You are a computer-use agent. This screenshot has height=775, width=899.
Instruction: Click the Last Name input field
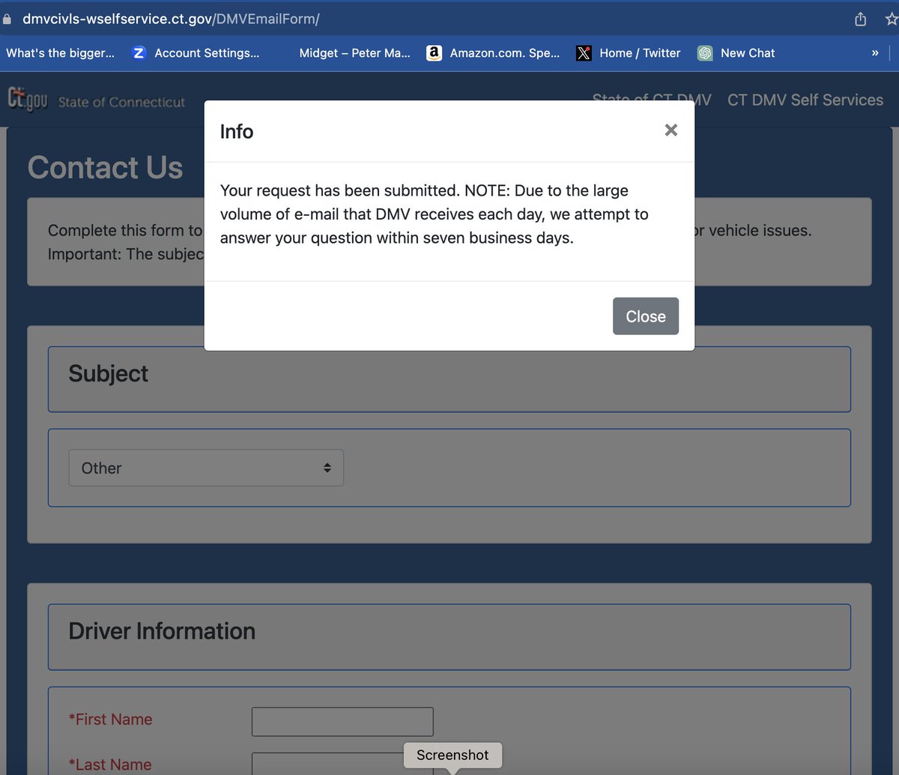coord(342,764)
